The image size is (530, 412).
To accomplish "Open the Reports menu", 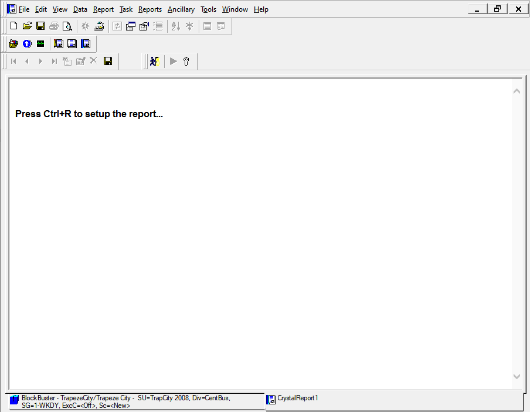I will [x=150, y=9].
